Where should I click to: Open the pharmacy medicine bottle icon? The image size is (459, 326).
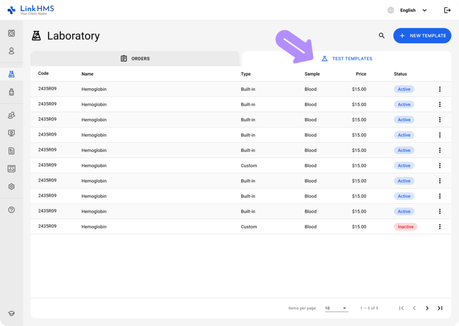click(11, 92)
